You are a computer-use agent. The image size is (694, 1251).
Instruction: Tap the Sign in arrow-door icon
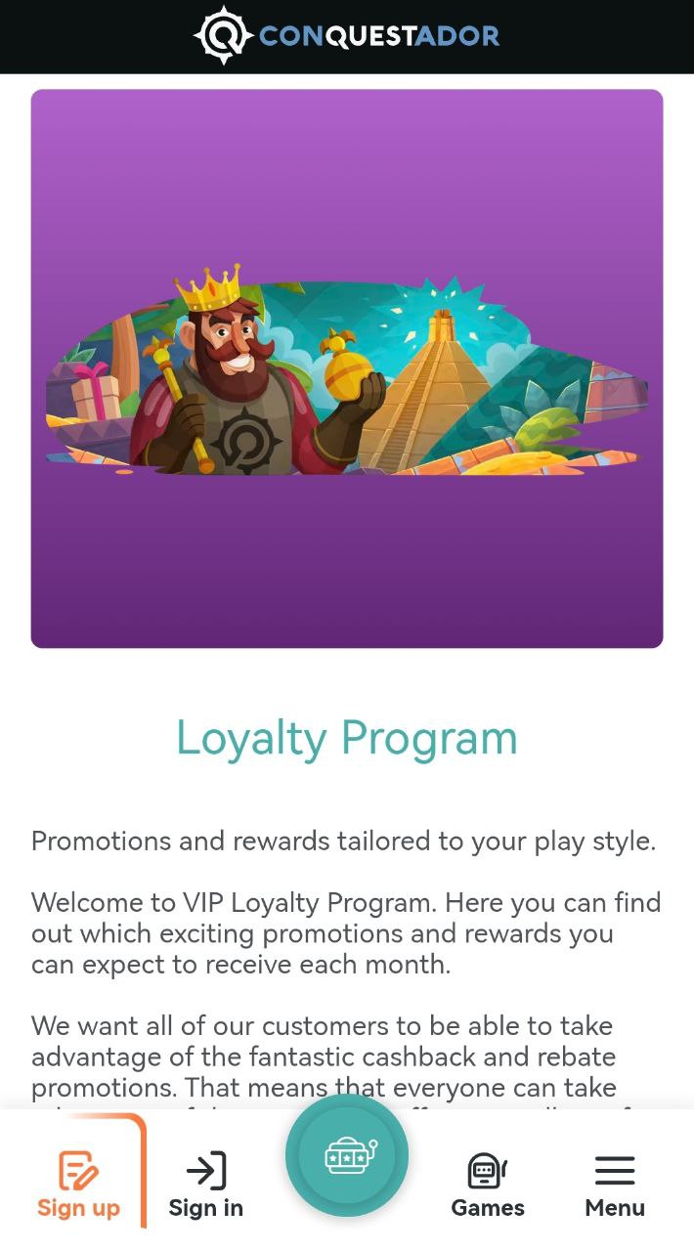(205, 1170)
